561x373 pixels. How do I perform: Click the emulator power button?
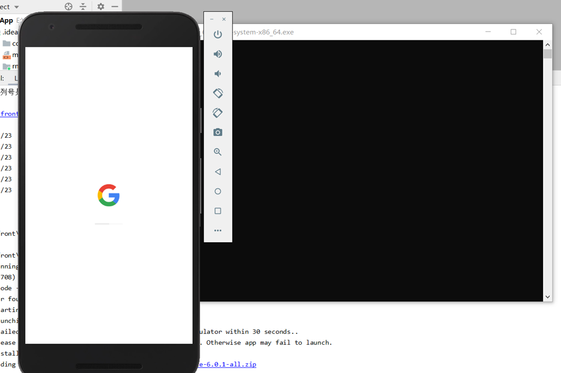point(218,34)
